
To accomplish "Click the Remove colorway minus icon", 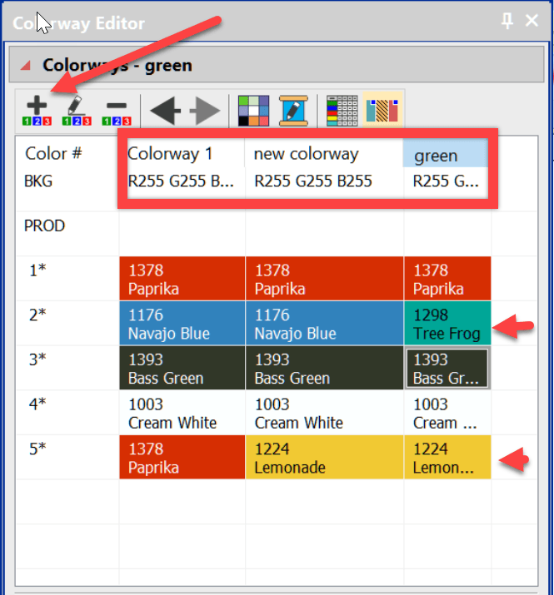I will pyautogui.click(x=117, y=111).
